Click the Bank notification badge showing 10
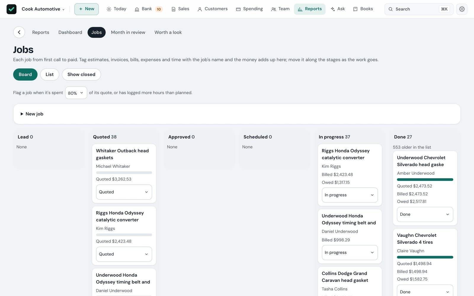The height and width of the screenshot is (296, 474). click(159, 9)
